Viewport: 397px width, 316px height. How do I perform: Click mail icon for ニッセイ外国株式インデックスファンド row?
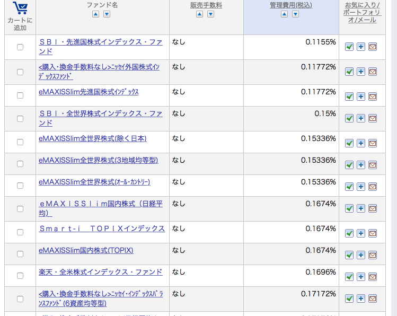[373, 72]
